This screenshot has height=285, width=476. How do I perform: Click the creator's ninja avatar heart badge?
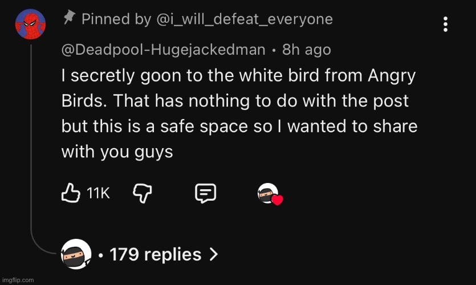coord(268,194)
